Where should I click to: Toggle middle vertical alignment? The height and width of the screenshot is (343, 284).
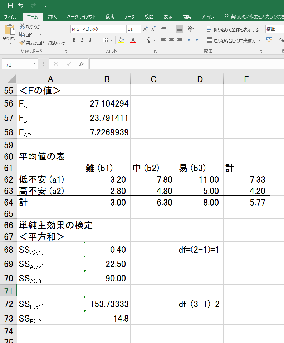pyautogui.click(x=172, y=29)
